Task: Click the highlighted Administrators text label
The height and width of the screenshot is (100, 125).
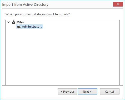Action: point(32,27)
